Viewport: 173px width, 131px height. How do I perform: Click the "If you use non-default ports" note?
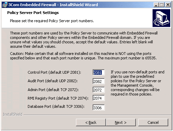(138, 83)
